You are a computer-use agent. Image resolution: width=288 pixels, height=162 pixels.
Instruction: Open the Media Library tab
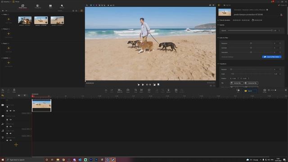23,6
